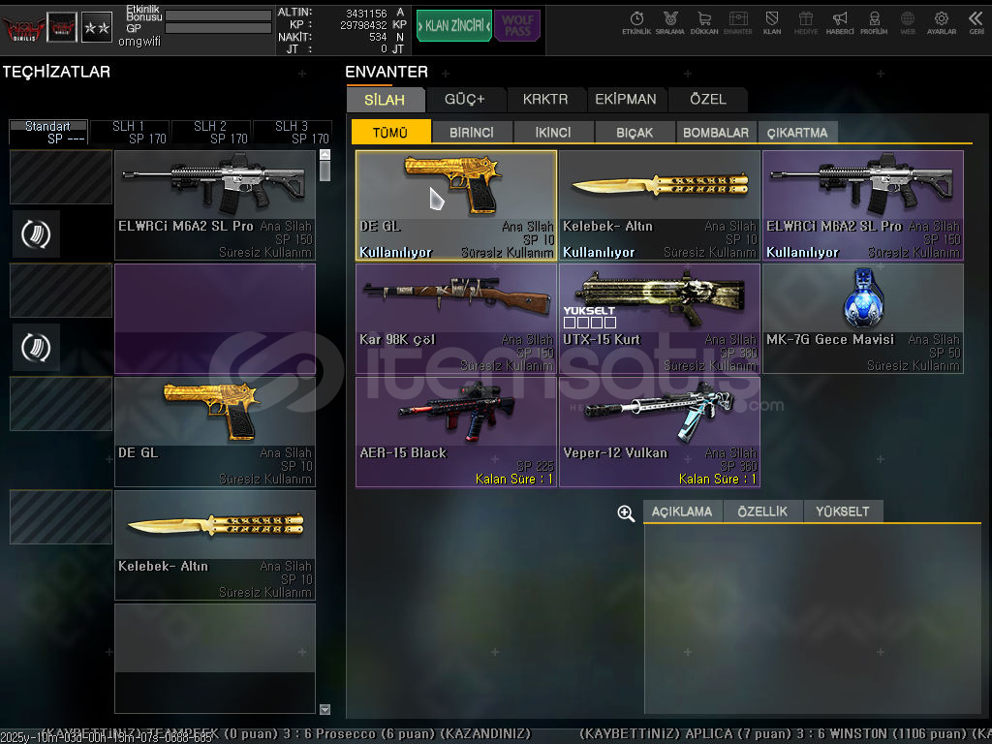Open the Dükkan shop cart icon
992x744 pixels.
pos(704,23)
